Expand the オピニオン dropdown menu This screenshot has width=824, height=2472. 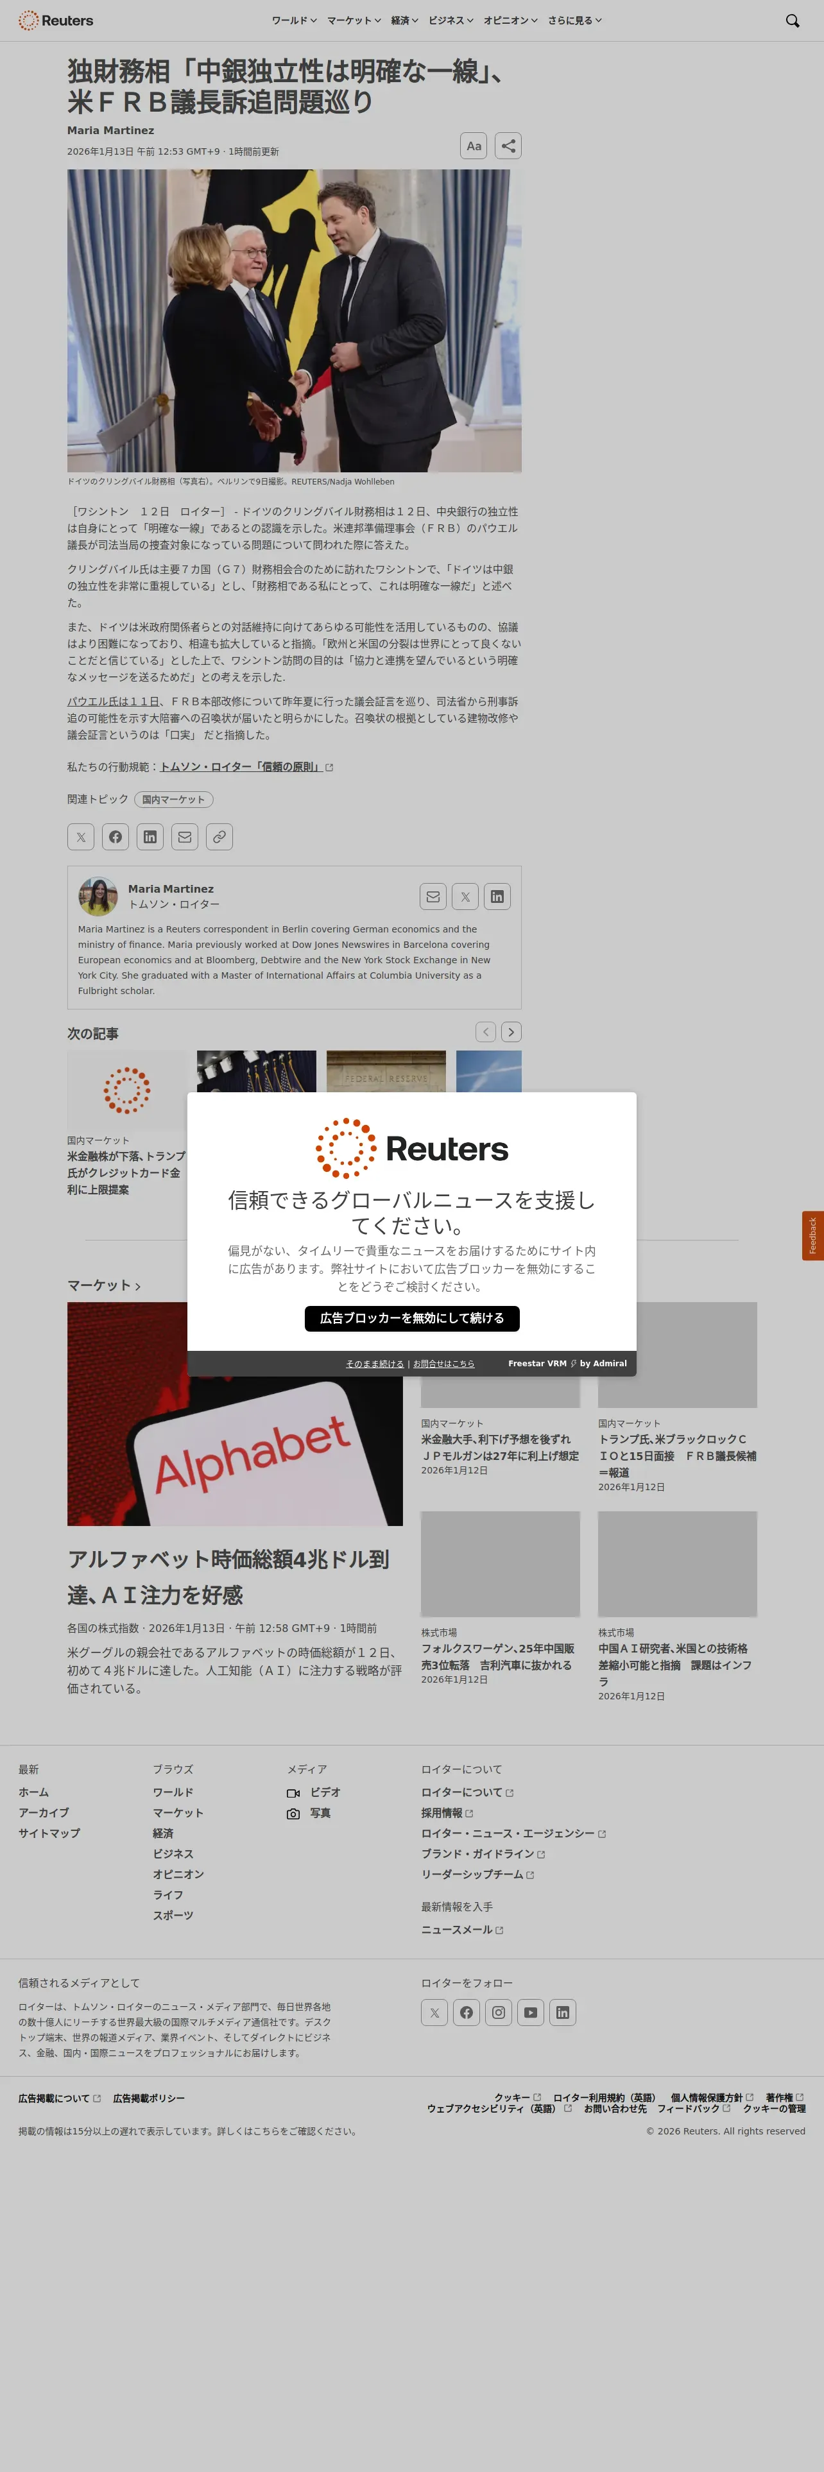510,20
